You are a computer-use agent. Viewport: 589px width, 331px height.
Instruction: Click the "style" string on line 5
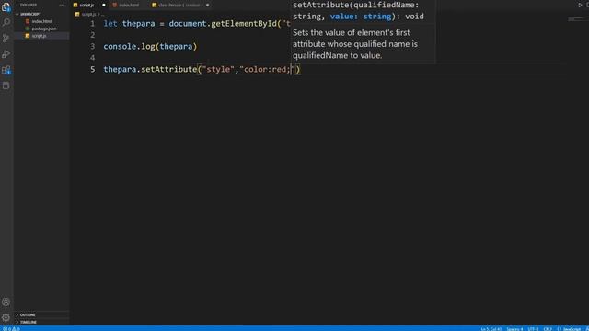[218, 70]
